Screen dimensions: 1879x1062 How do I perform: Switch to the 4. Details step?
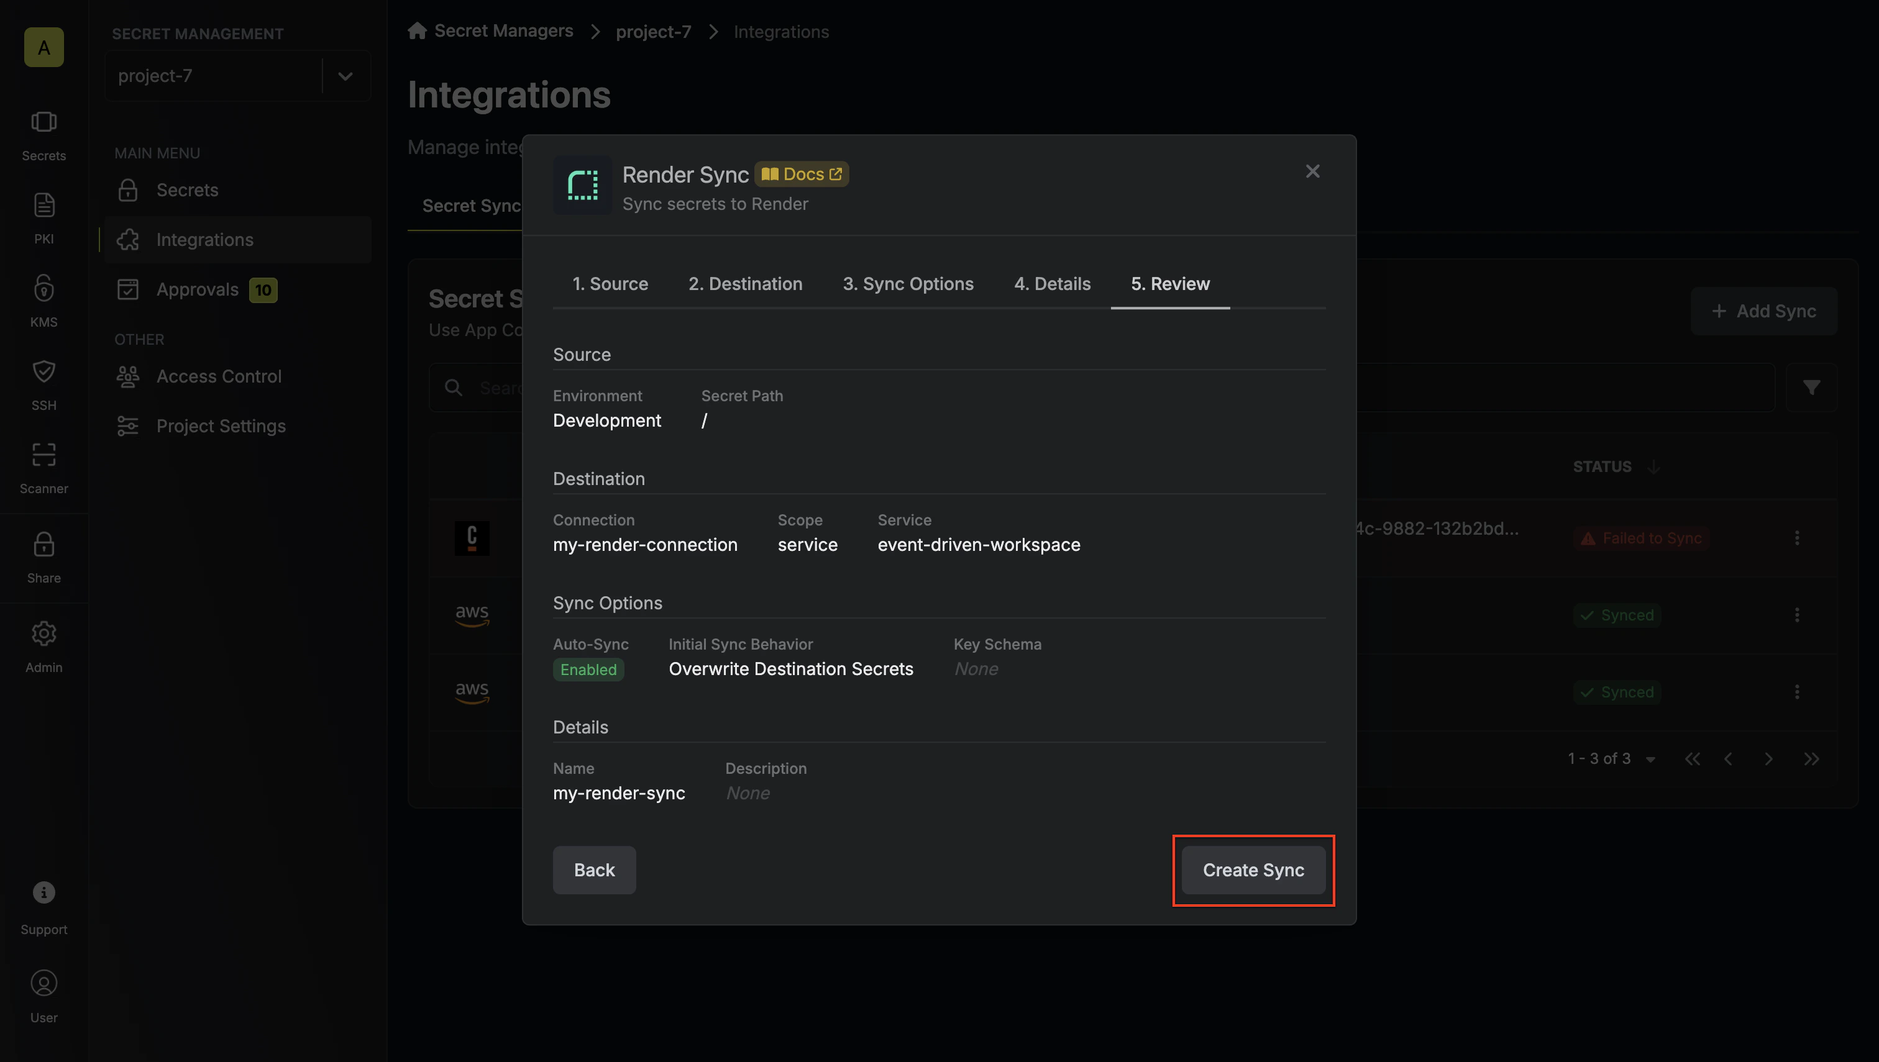pyautogui.click(x=1052, y=284)
